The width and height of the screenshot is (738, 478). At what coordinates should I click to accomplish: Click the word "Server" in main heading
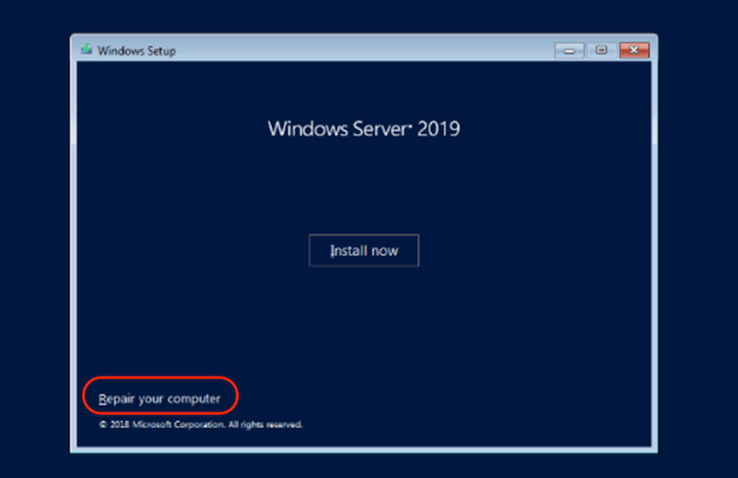click(x=375, y=128)
